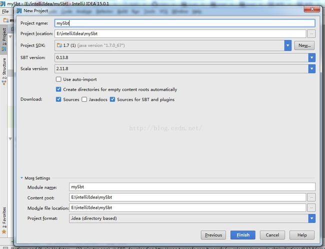Open the File menu in IntelliJ

(5, 11)
